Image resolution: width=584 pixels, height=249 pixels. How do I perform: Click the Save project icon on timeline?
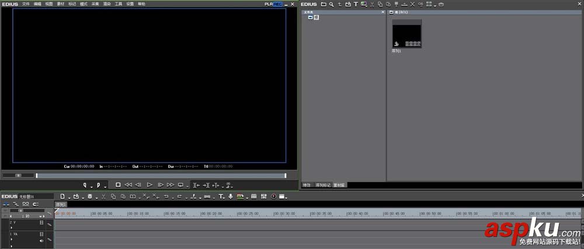coord(90,196)
